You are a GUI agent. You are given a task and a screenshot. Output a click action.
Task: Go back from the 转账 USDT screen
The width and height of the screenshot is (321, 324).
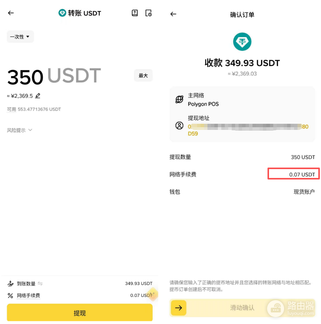pos(11,13)
